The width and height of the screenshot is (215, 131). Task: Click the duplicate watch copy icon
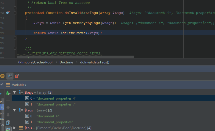coord(8,122)
